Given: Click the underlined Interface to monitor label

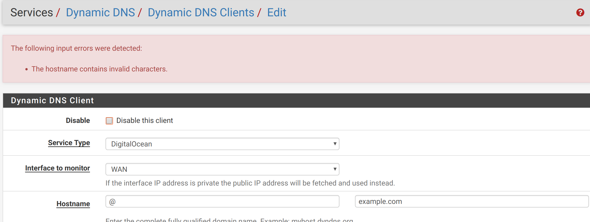Looking at the screenshot, I should click(x=57, y=168).
